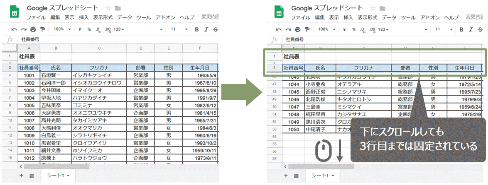Click the 変更内容 link in left spreadsheet
Screen dimensions: 488x185
[x=210, y=17]
